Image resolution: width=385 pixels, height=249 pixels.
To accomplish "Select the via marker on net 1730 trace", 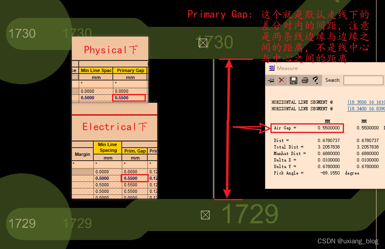I will click(203, 43).
